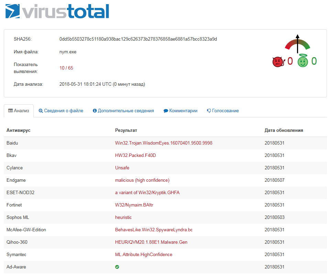Image resolution: width=329 pixels, height=274 pixels.
Task: Select the SHA256 hash value
Action: click(138, 39)
